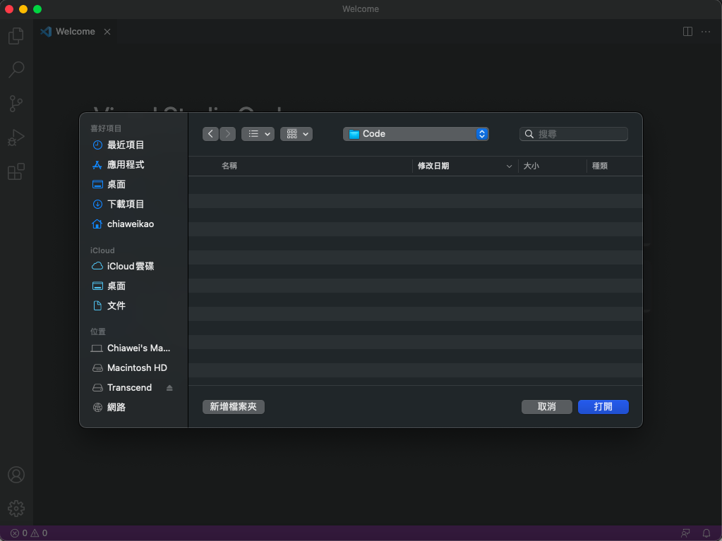Open the Explorer view in the activity bar
Screen dimensions: 722x541
(x=16, y=36)
